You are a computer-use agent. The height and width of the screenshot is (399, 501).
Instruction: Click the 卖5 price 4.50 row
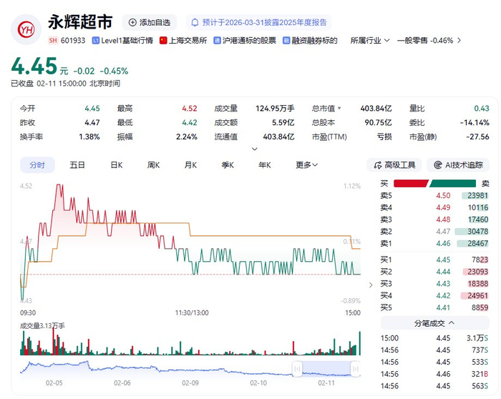[x=434, y=196]
